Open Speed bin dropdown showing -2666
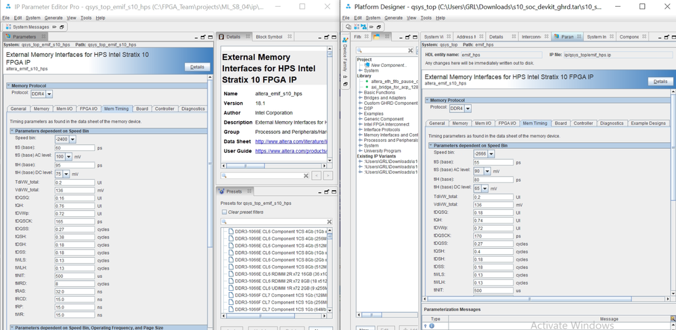 click(x=491, y=154)
